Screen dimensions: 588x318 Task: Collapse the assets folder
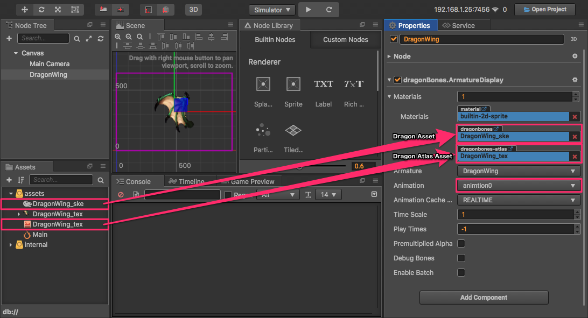click(x=11, y=194)
